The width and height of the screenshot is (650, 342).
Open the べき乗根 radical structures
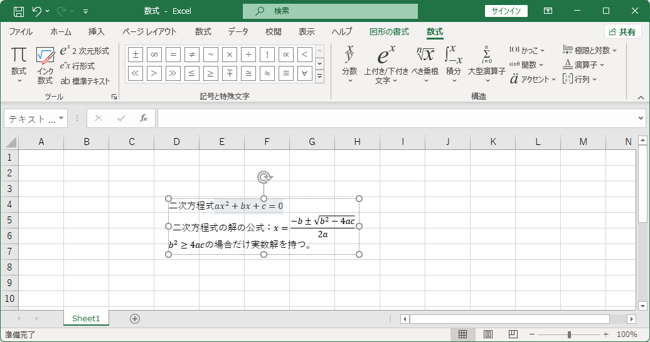(x=425, y=64)
